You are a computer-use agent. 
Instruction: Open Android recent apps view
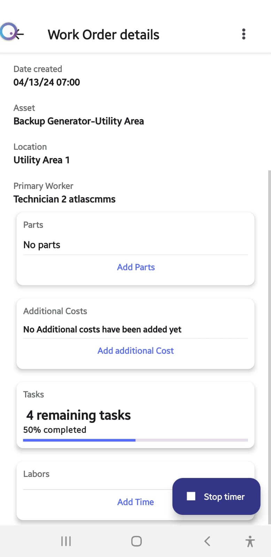click(66, 541)
